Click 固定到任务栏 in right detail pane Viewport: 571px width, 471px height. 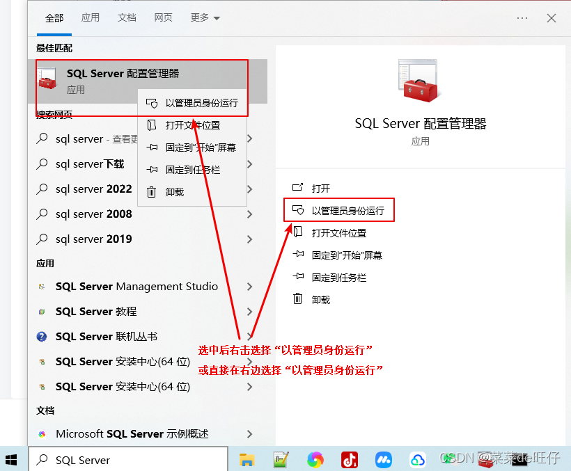339,278
